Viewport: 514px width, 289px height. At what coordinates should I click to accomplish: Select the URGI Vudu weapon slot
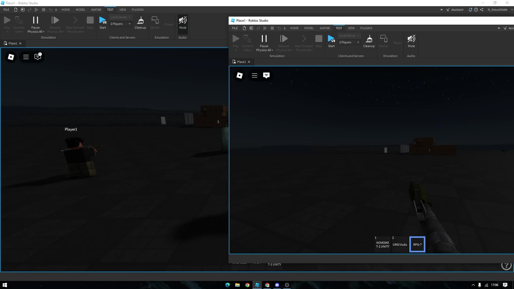point(400,245)
